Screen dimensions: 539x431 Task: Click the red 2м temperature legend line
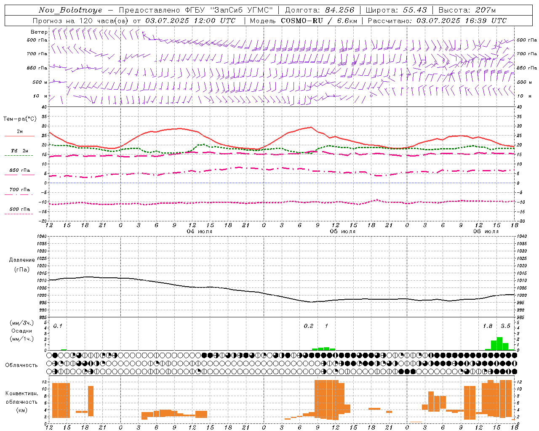coord(19,136)
